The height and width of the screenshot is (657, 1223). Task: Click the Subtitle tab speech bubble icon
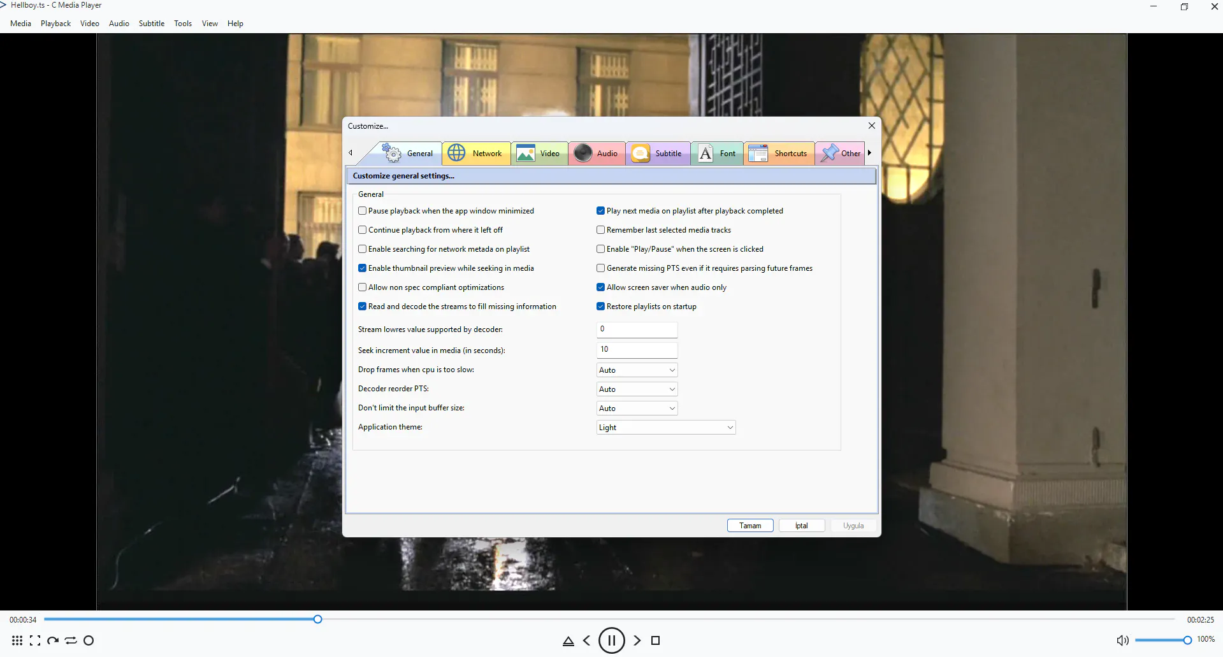640,153
